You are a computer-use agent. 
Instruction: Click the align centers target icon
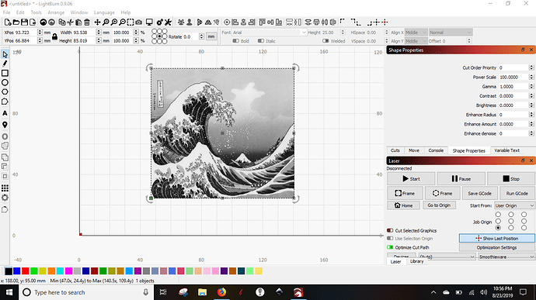227,22
